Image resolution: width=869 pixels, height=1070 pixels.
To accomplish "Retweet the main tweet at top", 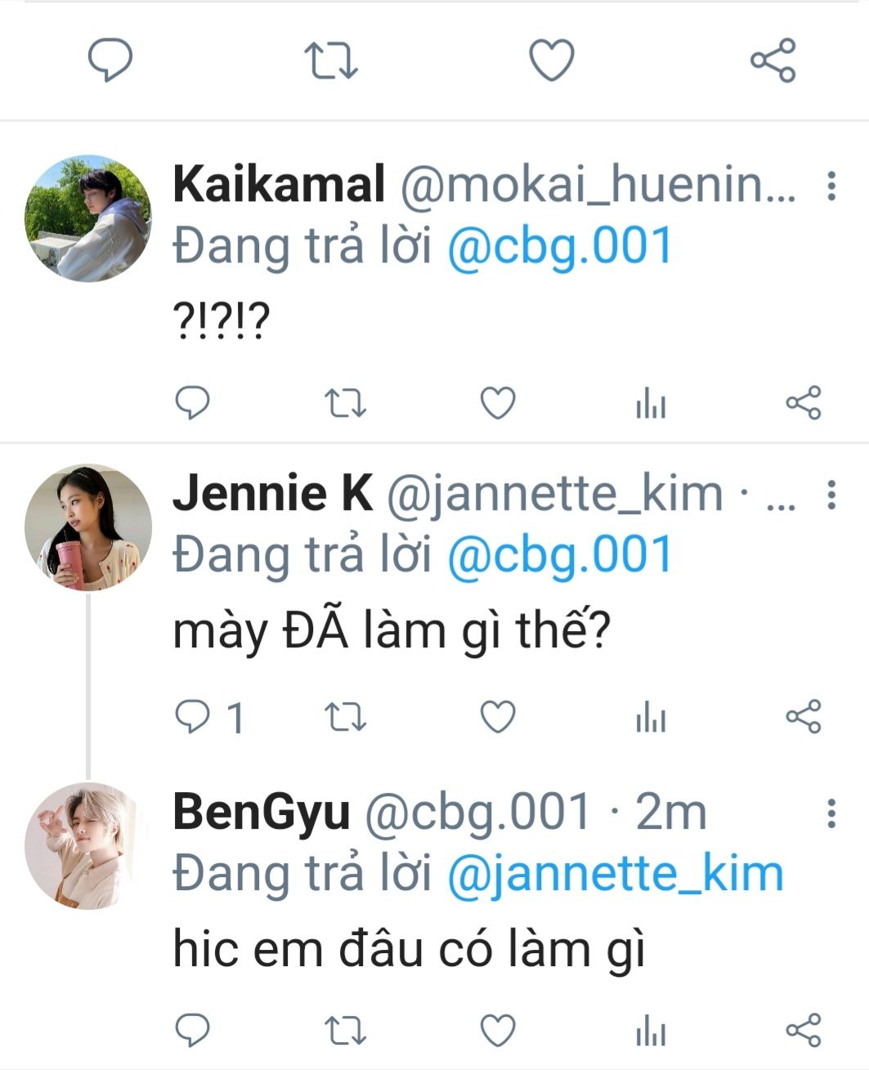I will coord(331,60).
